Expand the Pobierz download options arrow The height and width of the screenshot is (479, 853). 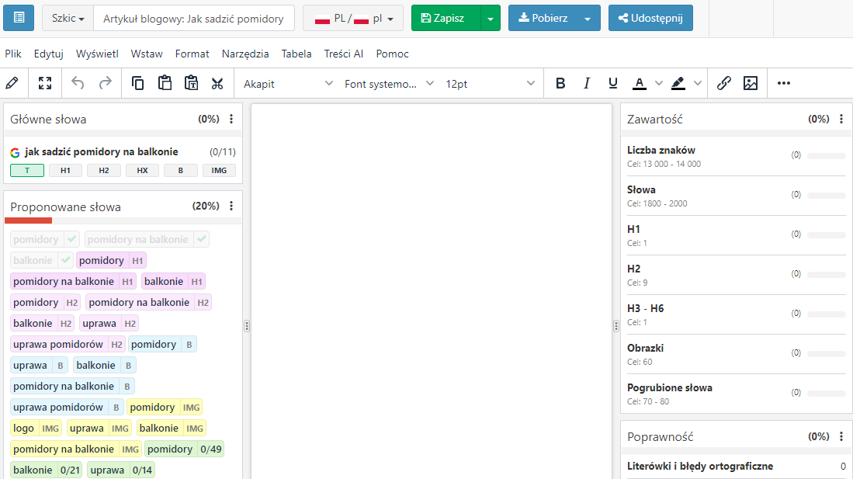(588, 18)
